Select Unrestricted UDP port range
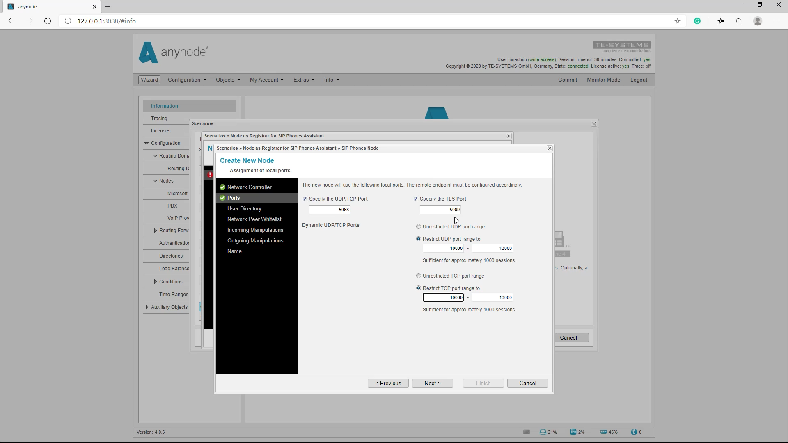The width and height of the screenshot is (788, 443). pyautogui.click(x=419, y=226)
